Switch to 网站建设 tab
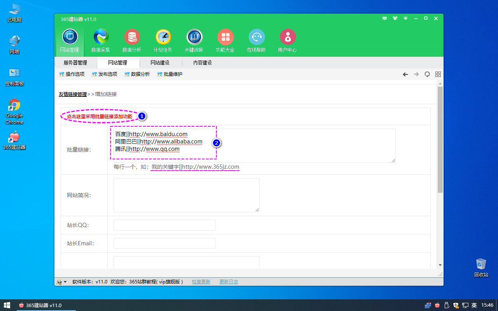498x311 pixels. click(160, 63)
